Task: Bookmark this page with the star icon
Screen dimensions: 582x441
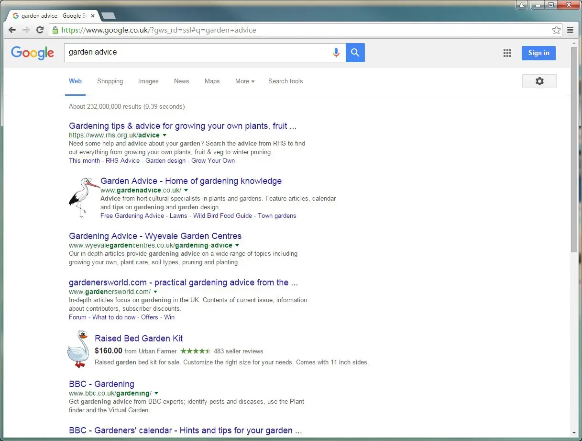Action: pyautogui.click(x=556, y=30)
